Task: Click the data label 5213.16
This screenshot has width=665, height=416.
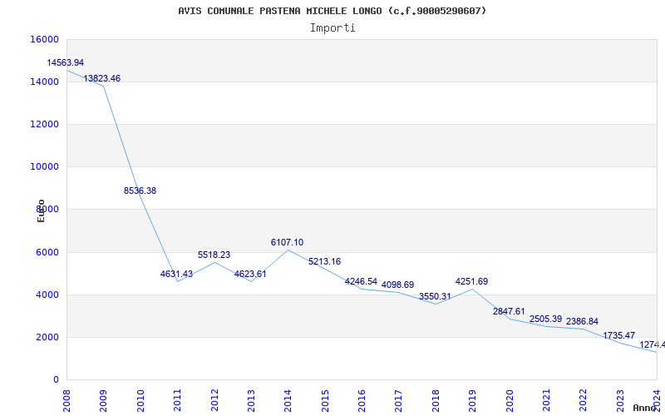Action: (324, 262)
